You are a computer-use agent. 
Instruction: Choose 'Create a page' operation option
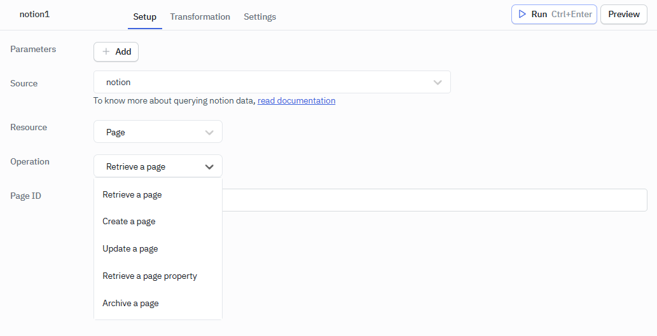click(x=129, y=222)
